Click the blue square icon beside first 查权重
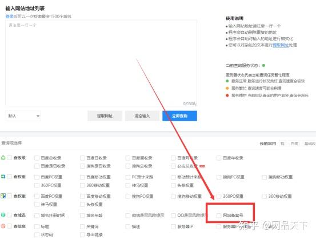 (x=3, y=176)
